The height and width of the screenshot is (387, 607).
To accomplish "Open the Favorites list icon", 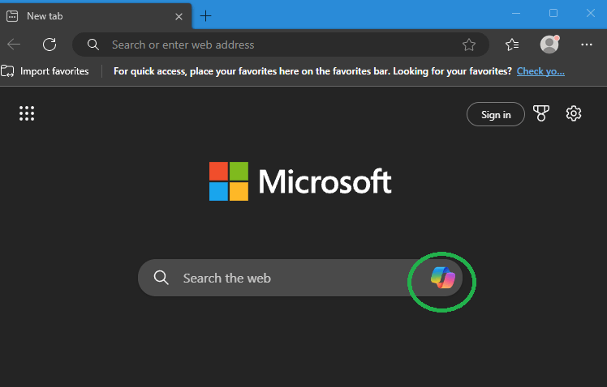I will click(x=512, y=45).
